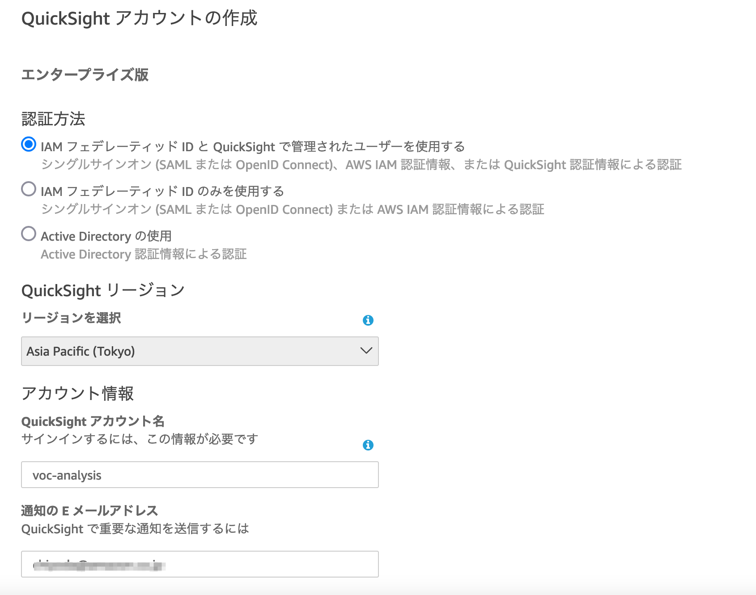Image resolution: width=756 pixels, height=595 pixels.
Task: Click the notification email address input field
Action: (x=200, y=564)
